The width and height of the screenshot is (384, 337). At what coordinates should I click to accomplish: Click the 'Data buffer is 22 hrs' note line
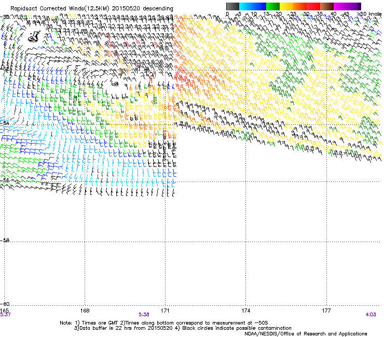[x=183, y=328]
